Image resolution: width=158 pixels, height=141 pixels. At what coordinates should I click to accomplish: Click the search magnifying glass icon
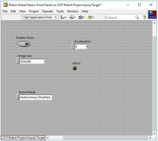pos(137,17)
